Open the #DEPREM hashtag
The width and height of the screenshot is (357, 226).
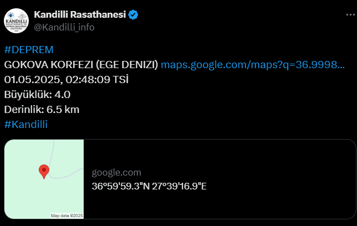(29, 50)
